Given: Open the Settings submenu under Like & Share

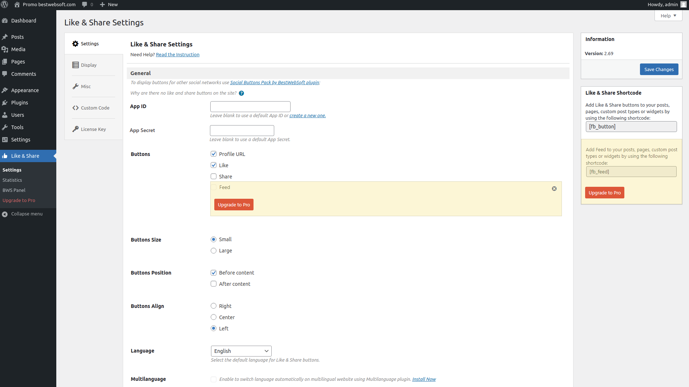Looking at the screenshot, I should point(12,170).
